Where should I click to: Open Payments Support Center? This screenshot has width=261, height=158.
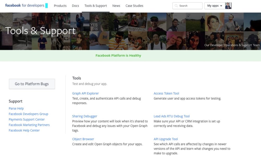tap(27, 119)
